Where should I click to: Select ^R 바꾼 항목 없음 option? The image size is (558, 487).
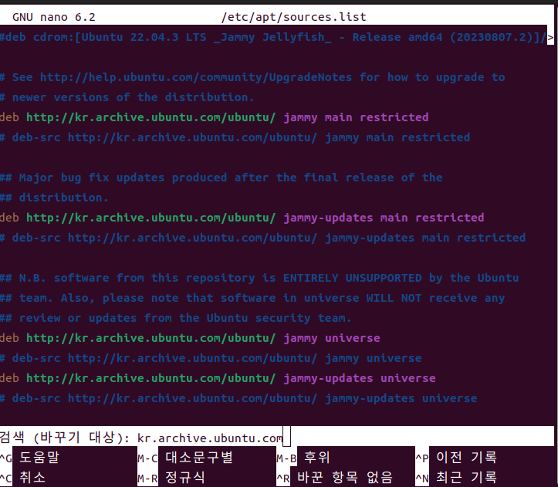pyautogui.click(x=334, y=478)
